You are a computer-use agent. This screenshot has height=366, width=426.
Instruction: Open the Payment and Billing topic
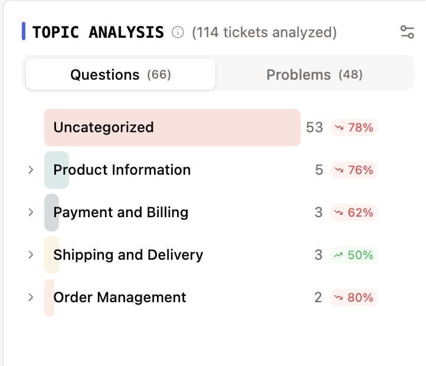pyautogui.click(x=121, y=213)
